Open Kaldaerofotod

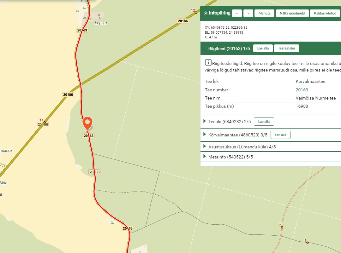tap(325, 13)
